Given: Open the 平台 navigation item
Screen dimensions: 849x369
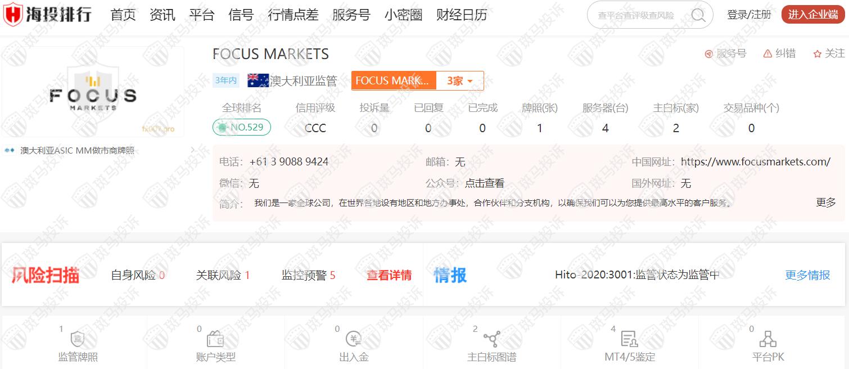Looking at the screenshot, I should click(x=201, y=15).
